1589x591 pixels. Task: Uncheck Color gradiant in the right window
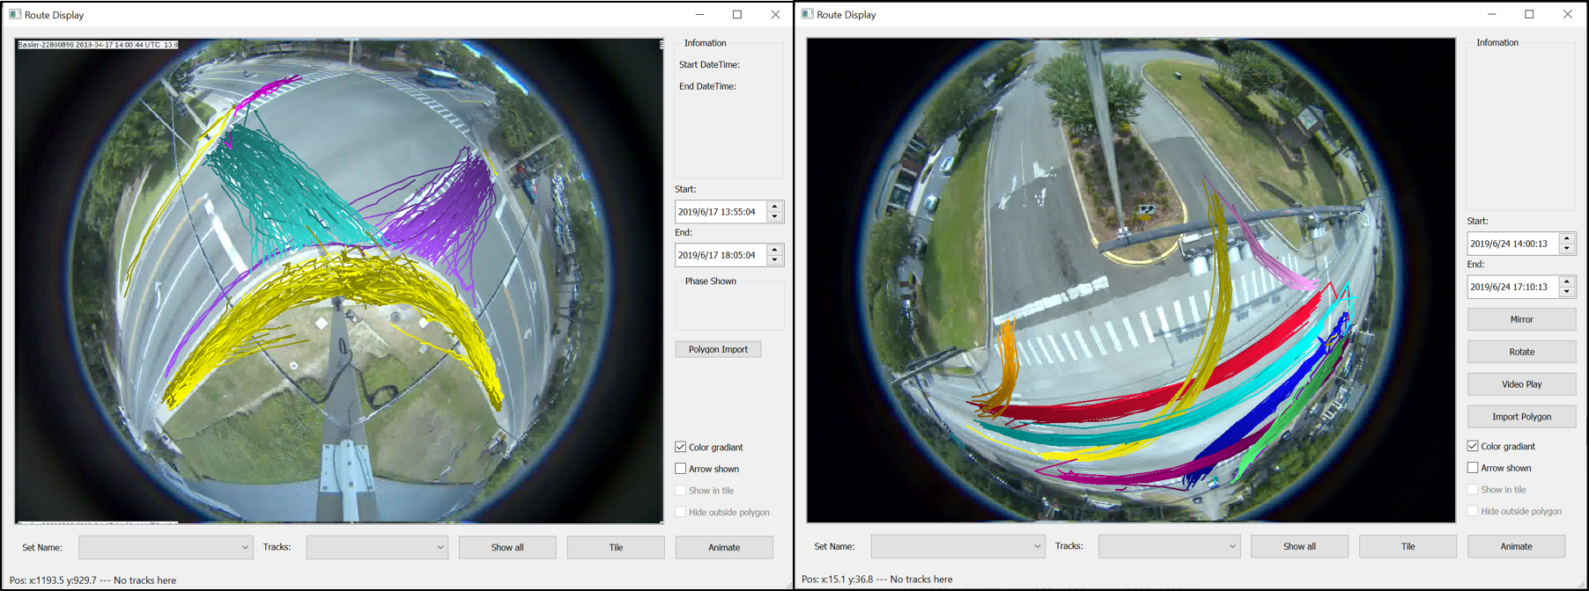click(1473, 446)
